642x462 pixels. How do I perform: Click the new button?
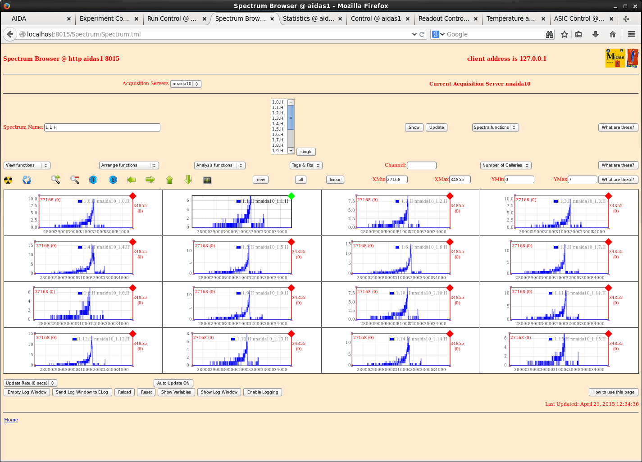click(x=261, y=180)
